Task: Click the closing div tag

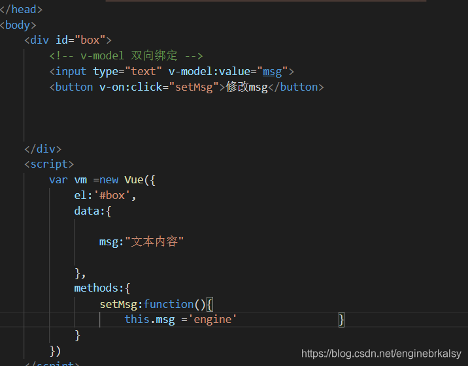Action: (43, 149)
